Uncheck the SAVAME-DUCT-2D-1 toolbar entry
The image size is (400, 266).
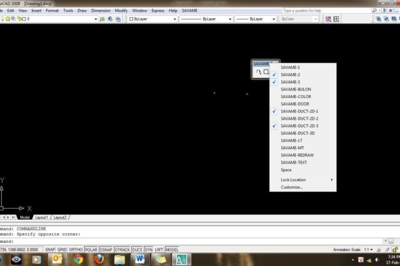[303, 111]
